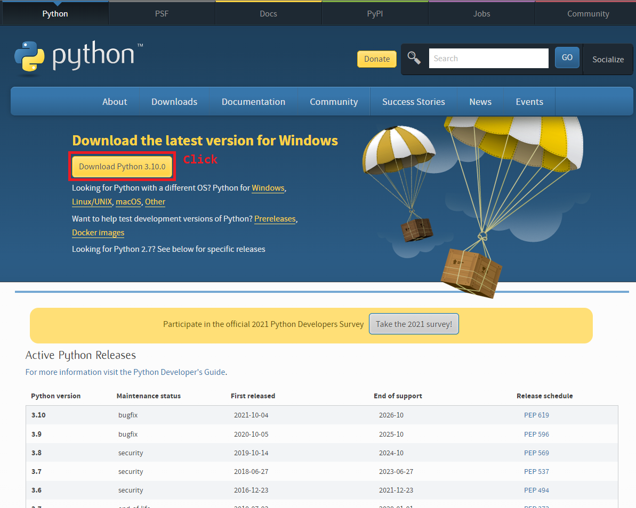Open the Community navigation menu
Viewport: 636px width, 508px height.
click(334, 102)
